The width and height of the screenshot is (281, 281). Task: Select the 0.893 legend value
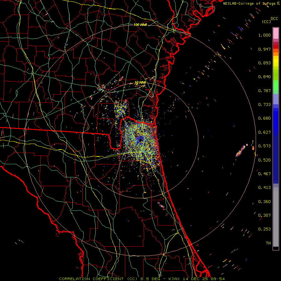[264, 63]
